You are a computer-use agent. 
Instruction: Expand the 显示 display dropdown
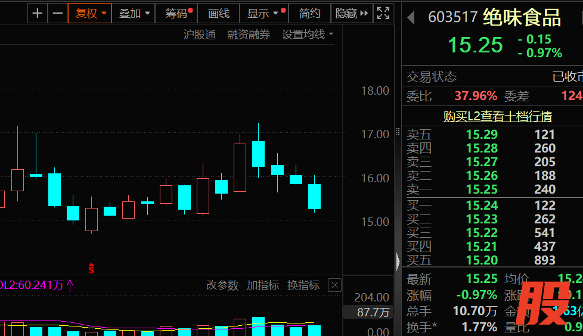263,13
